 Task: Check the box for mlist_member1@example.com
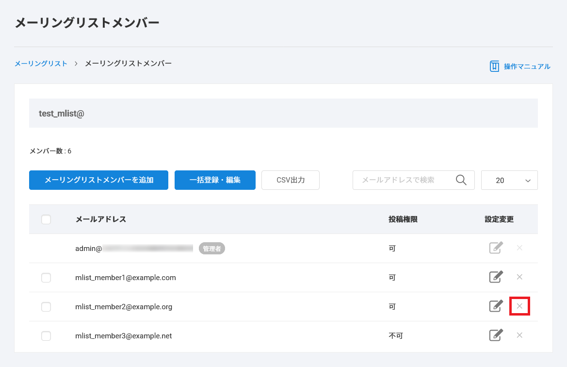click(46, 278)
